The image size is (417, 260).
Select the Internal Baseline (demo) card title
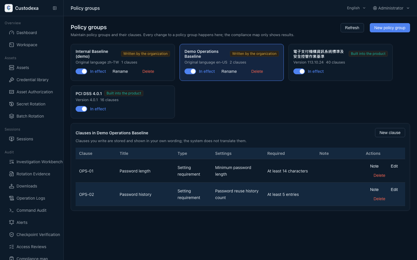click(92, 54)
